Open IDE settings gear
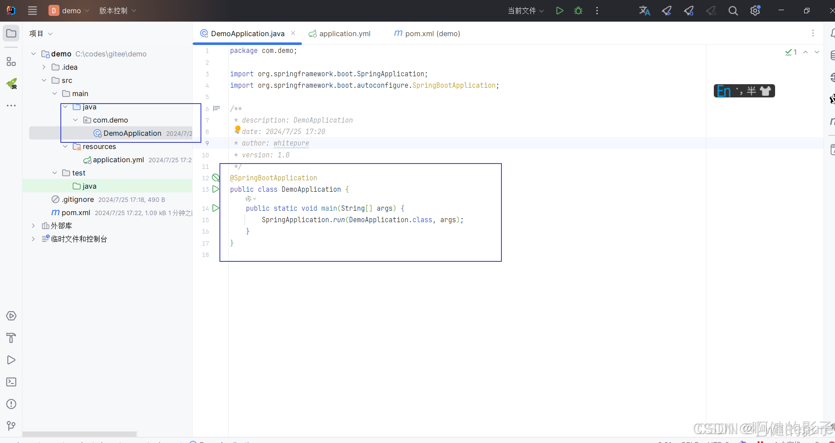Viewport: 835px width, 443px height. coord(755,11)
